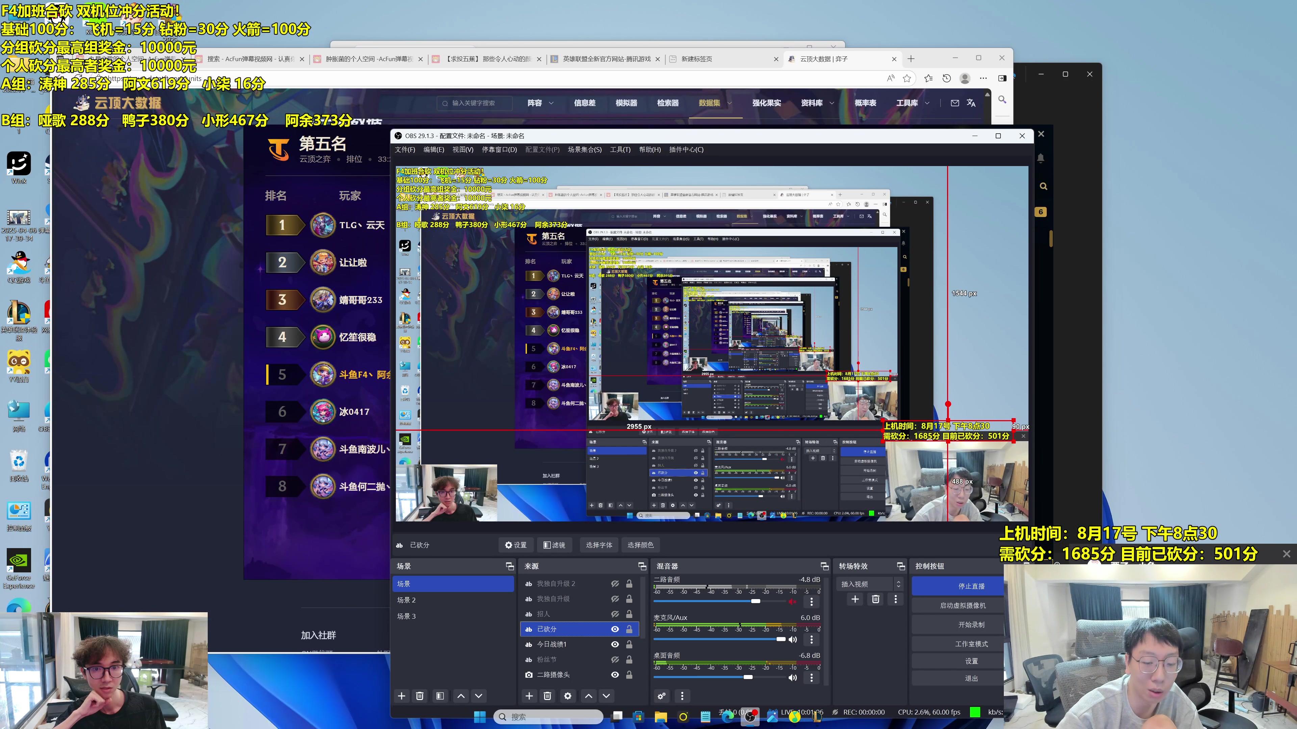The image size is (1297, 729).
Task: Open scene filters icon in 场景 panel
Action: [439, 696]
